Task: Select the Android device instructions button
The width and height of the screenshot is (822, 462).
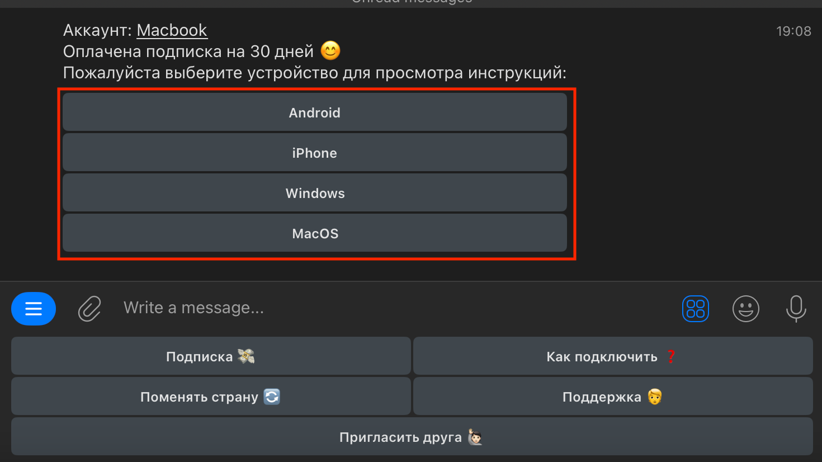Action: (x=315, y=112)
